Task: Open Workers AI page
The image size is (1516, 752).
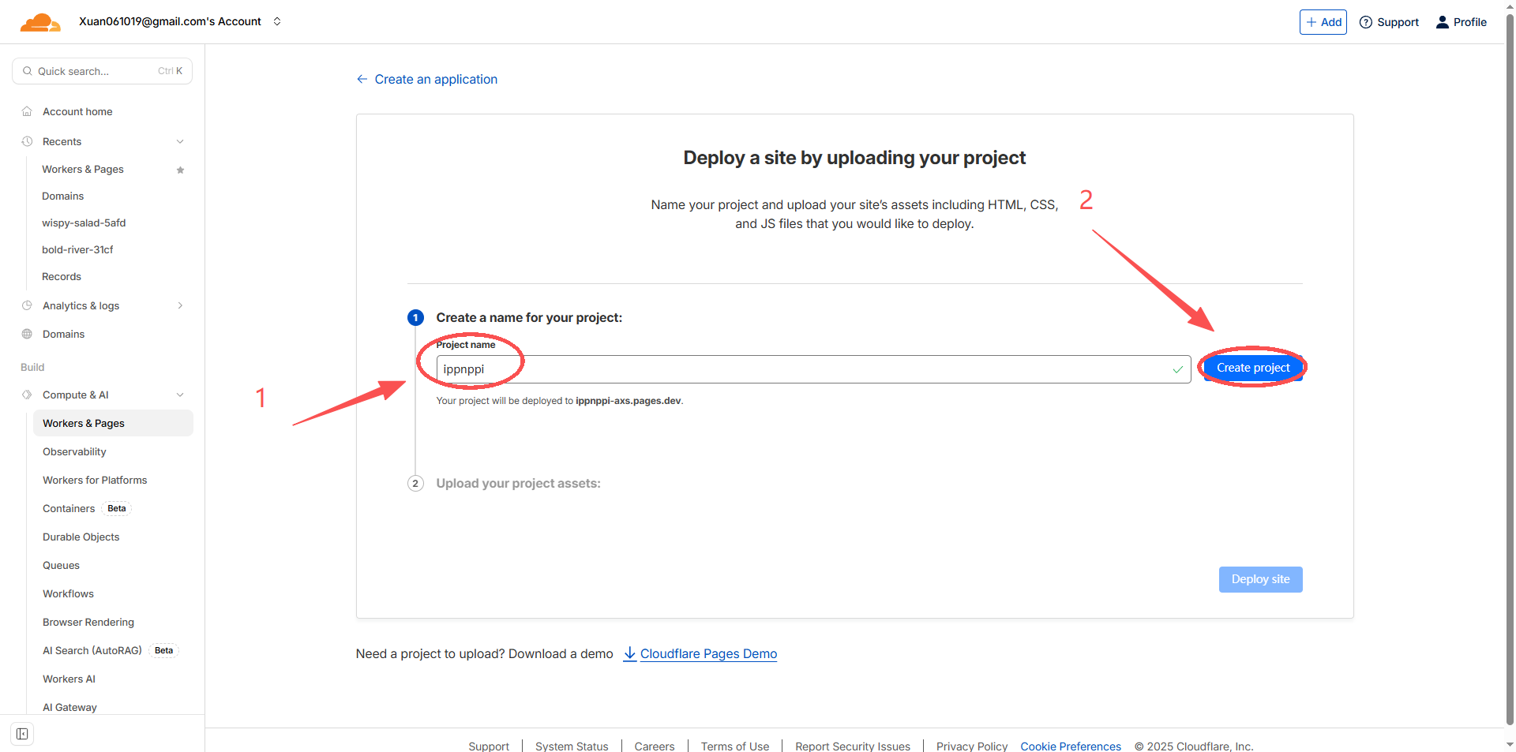Action: click(69, 679)
